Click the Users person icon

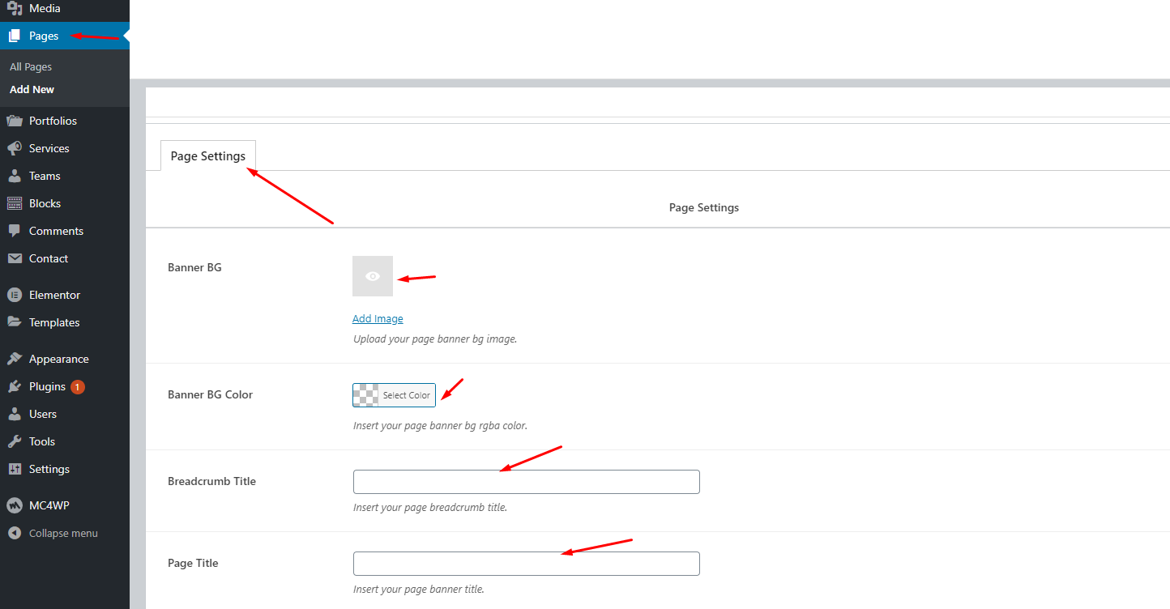click(x=15, y=414)
